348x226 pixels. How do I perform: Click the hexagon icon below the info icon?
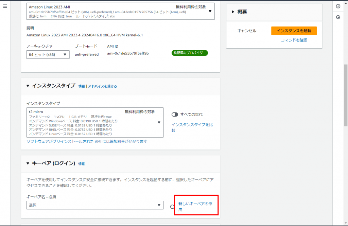(338, 17)
